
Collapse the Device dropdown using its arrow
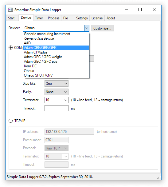(87, 28)
